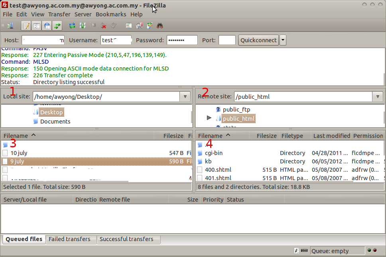Viewport: 386px width, 257px height.
Task: Click the cgi-bin folder icon
Action: point(200,153)
